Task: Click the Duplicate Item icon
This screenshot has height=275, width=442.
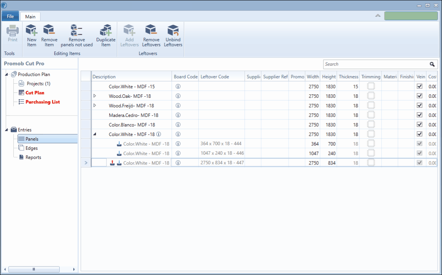Action: (105, 31)
